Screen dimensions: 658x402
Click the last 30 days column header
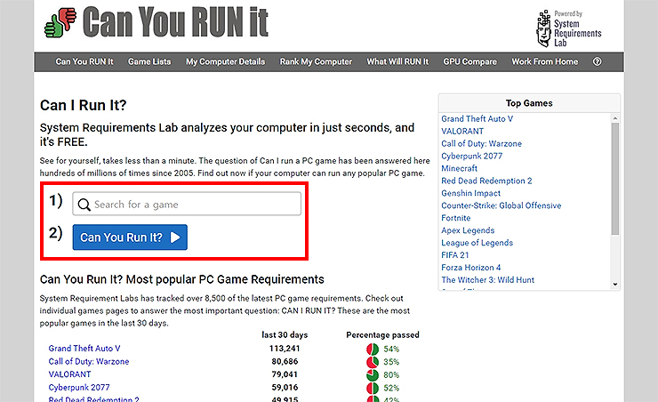tap(285, 335)
